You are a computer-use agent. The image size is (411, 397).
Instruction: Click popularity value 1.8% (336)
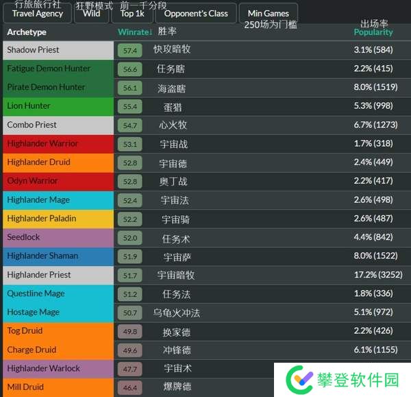pyautogui.click(x=373, y=293)
